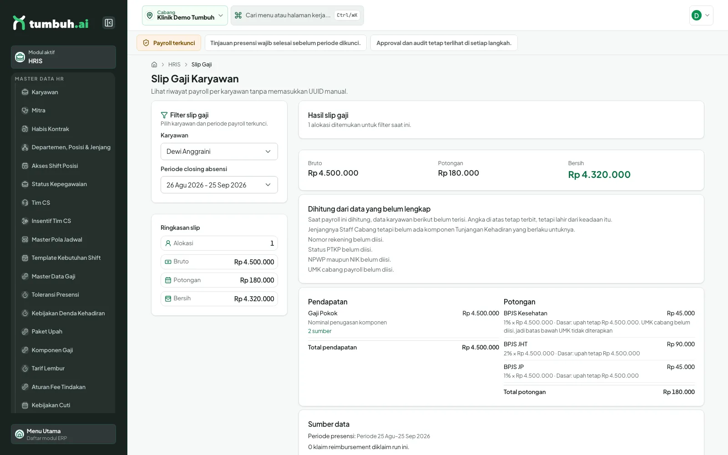Click the 2 sumber link
This screenshot has width=728, height=455.
coord(319,331)
